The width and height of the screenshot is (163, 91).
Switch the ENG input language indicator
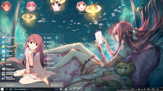[148, 89]
